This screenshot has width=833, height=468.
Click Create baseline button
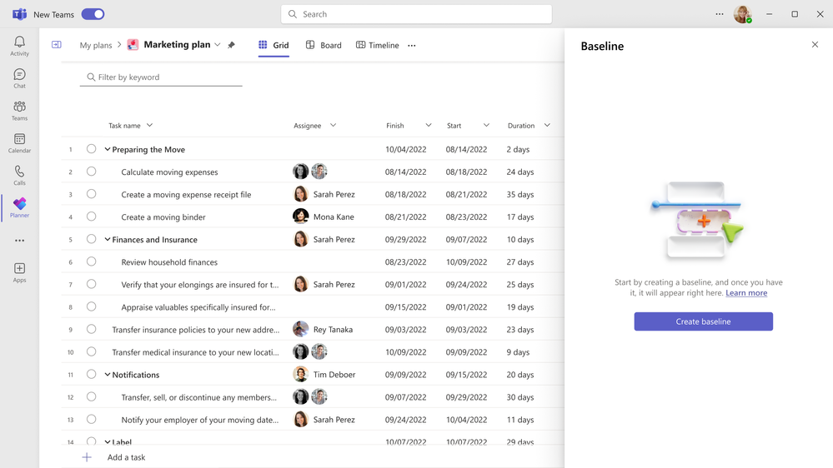point(704,321)
